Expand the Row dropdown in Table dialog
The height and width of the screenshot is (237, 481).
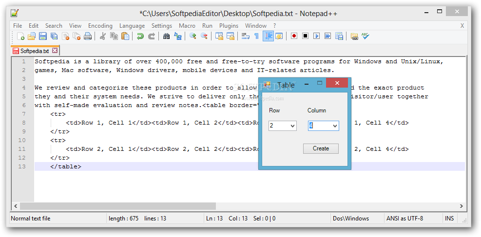pyautogui.click(x=293, y=126)
